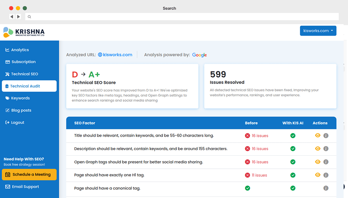Click the yellow minimize window button
This screenshot has height=198, width=348.
pyautogui.click(x=18, y=8)
